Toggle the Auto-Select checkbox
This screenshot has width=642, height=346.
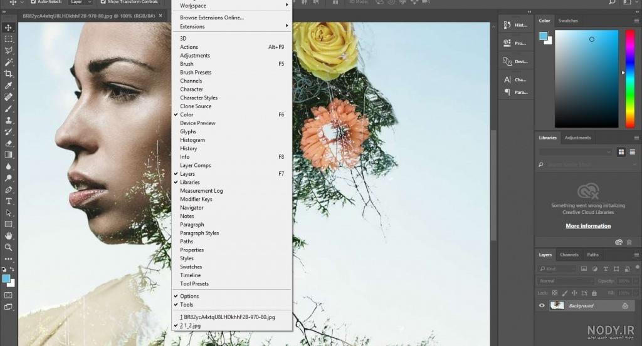click(34, 2)
